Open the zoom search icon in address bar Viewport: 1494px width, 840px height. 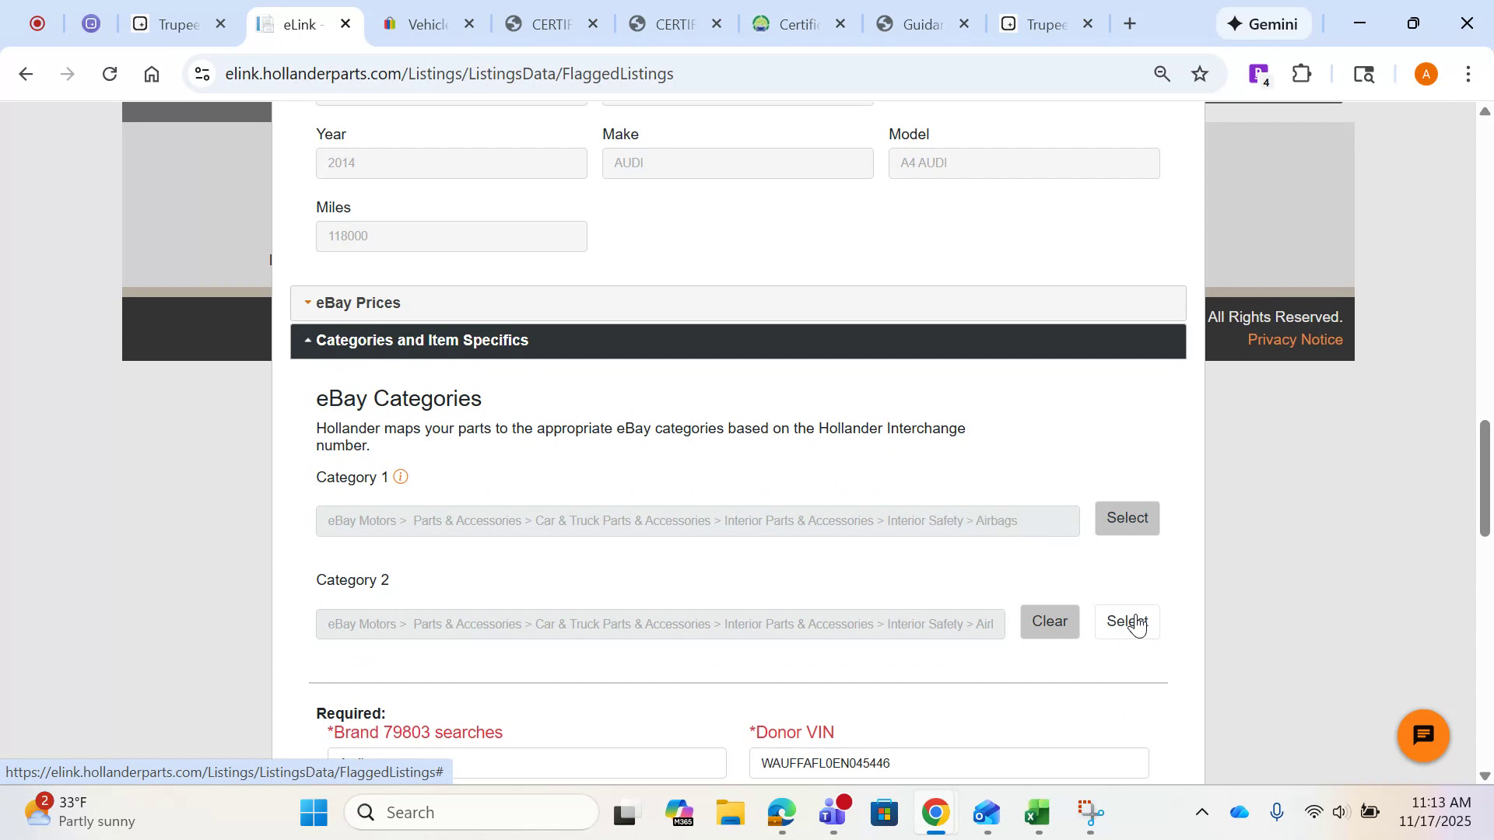1161,73
